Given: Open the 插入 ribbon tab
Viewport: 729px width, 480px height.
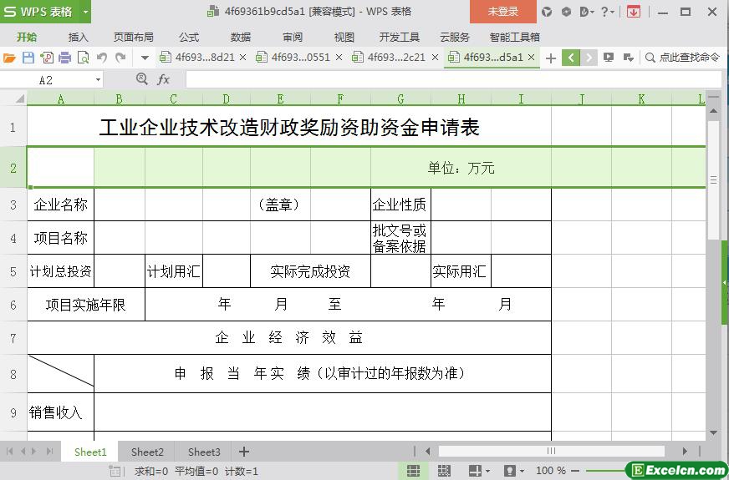Looking at the screenshot, I should (78, 37).
